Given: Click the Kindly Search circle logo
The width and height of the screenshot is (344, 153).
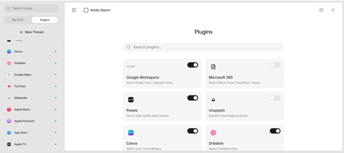Looking at the screenshot, I should [86, 10].
